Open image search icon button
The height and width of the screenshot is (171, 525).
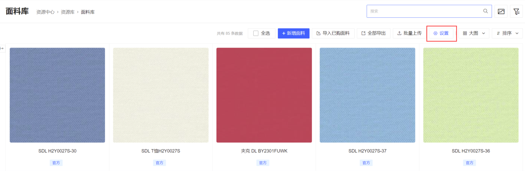click(501, 11)
